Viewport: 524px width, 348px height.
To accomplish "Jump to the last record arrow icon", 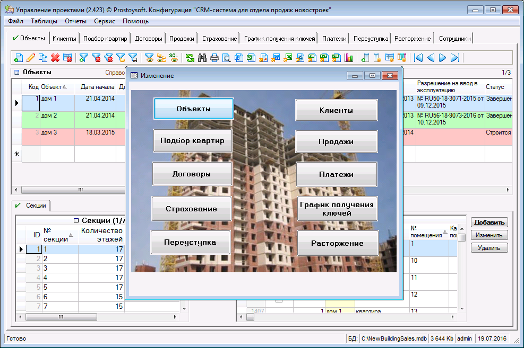I will pyautogui.click(x=454, y=58).
